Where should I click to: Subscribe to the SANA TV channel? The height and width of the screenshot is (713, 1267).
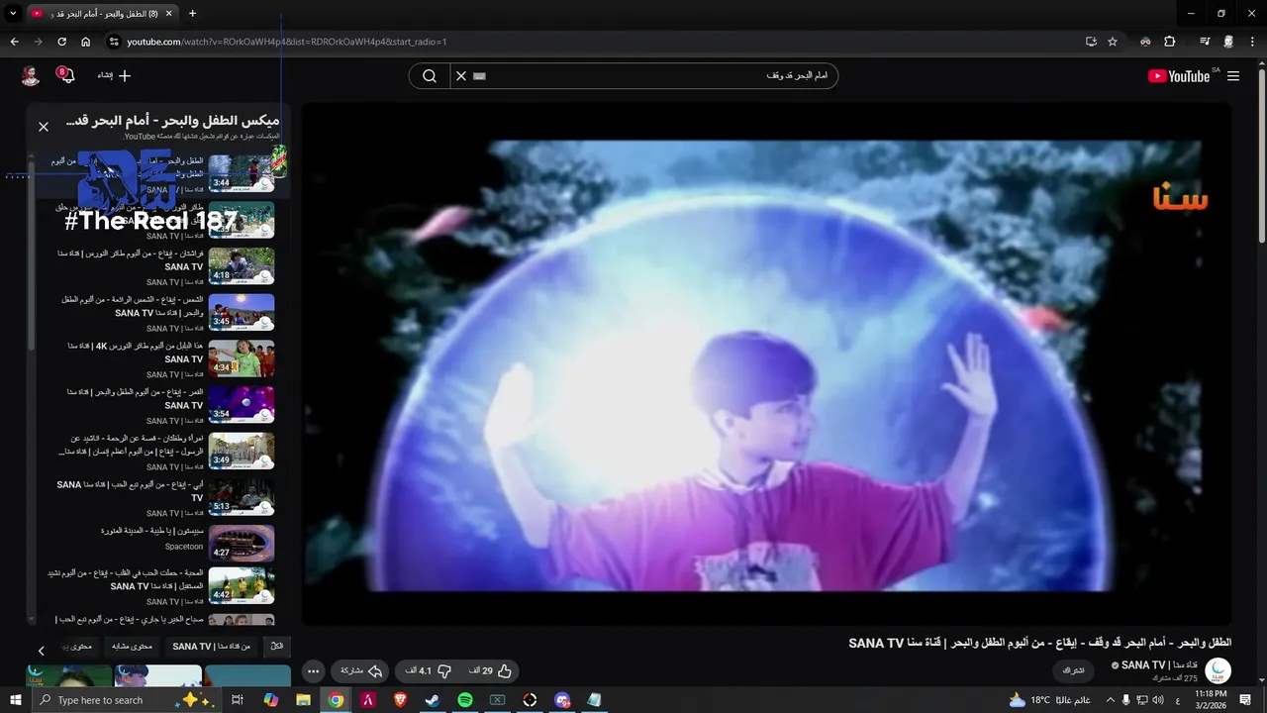click(x=1074, y=670)
